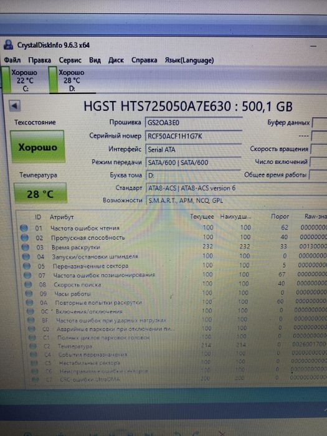Click the Прошивка field GS2OA3E0

pyautogui.click(x=193, y=123)
